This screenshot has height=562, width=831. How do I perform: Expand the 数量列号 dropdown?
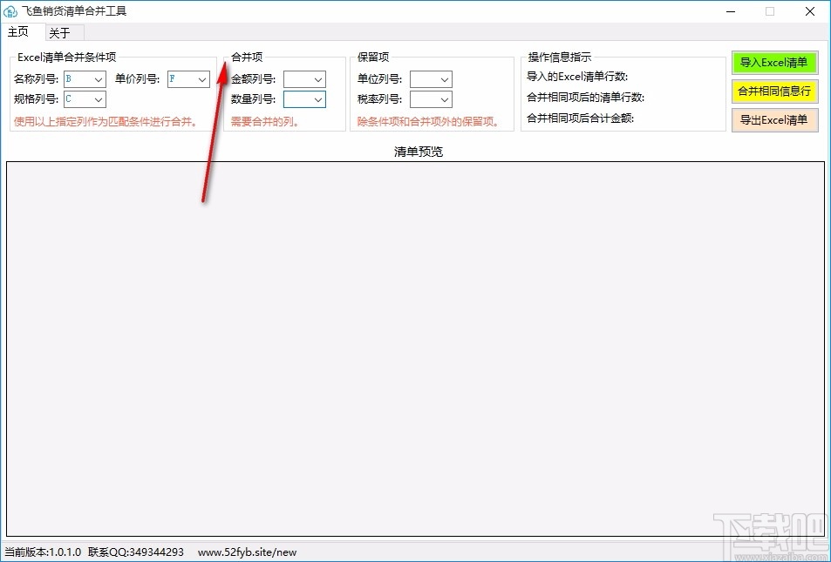(320, 98)
